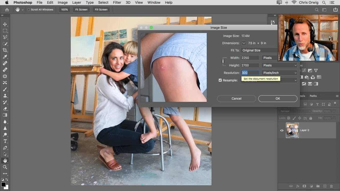Screen dimensions: 340x191
Task: Cancel the Image Size dialog
Action: 236,98
